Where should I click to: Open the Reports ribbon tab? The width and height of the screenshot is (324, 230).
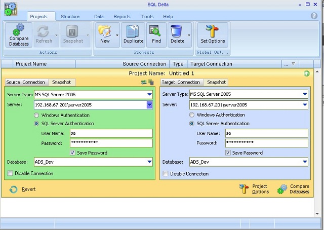(x=122, y=17)
